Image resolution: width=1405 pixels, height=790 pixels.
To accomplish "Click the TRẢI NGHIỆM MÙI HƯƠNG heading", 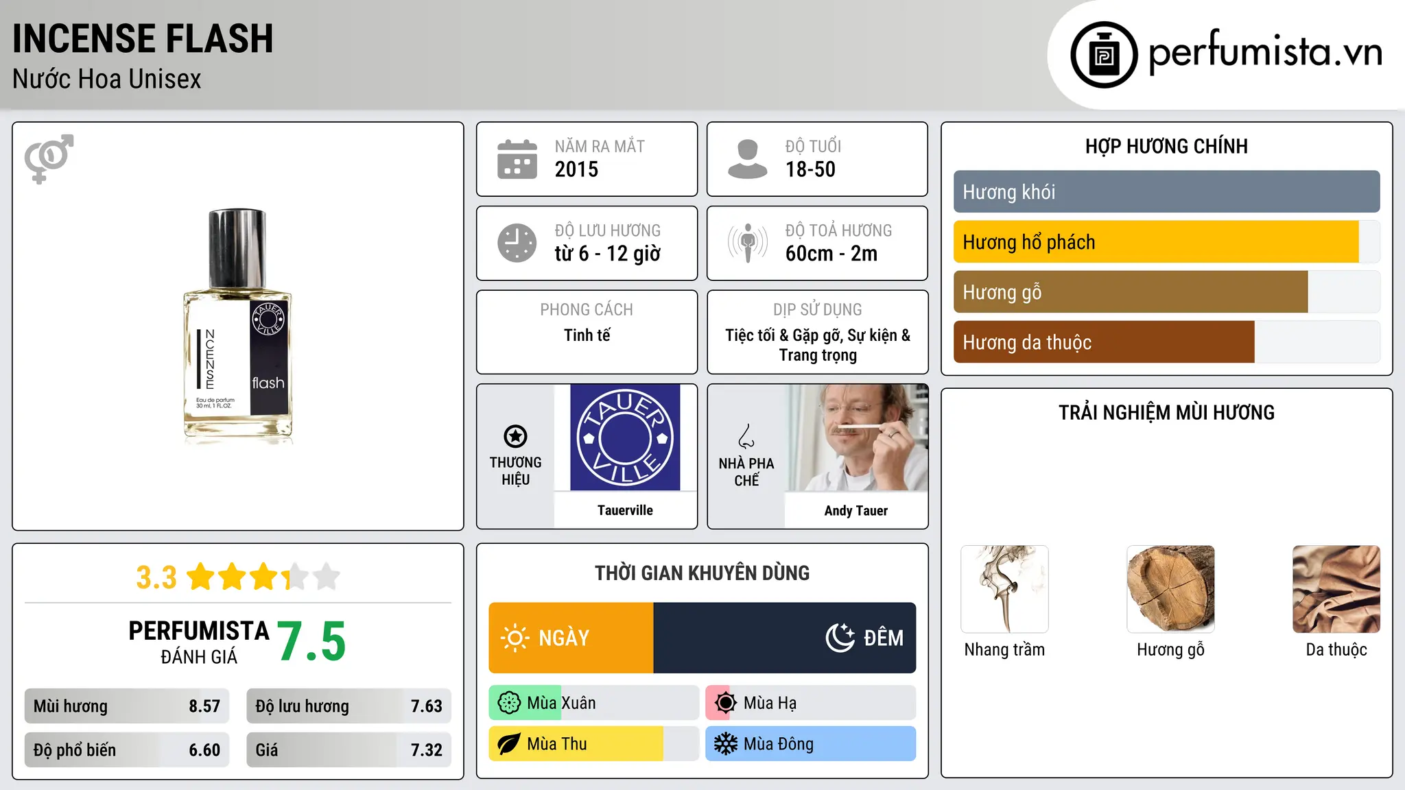I will (x=1166, y=412).
